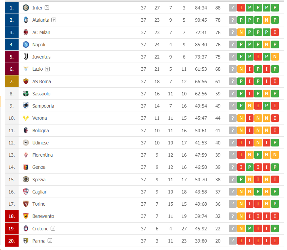Click Crotone's grey upcoming match badge
Viewport: 287px width, 250px height.
coord(232,229)
